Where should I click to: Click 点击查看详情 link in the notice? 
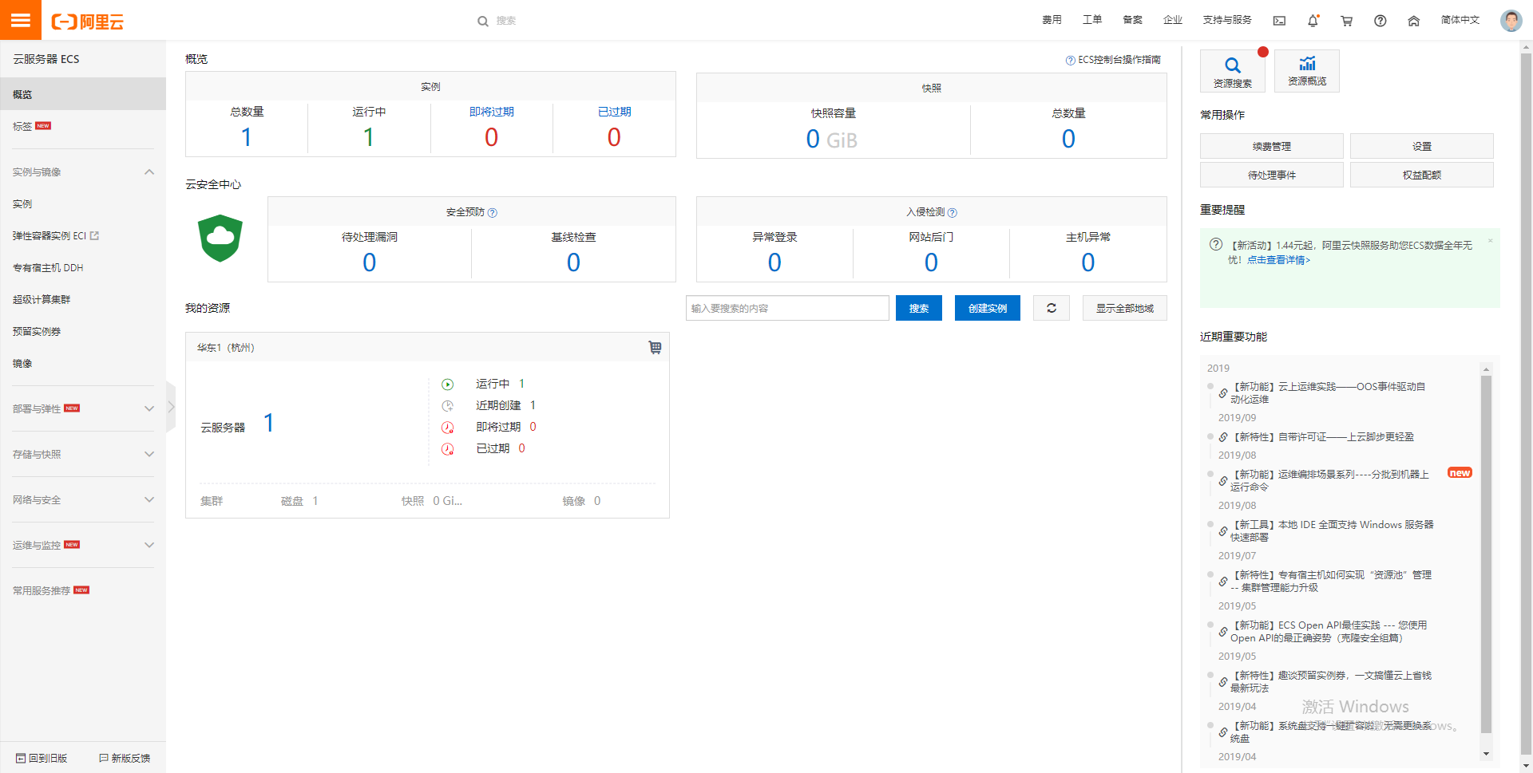click(1278, 260)
